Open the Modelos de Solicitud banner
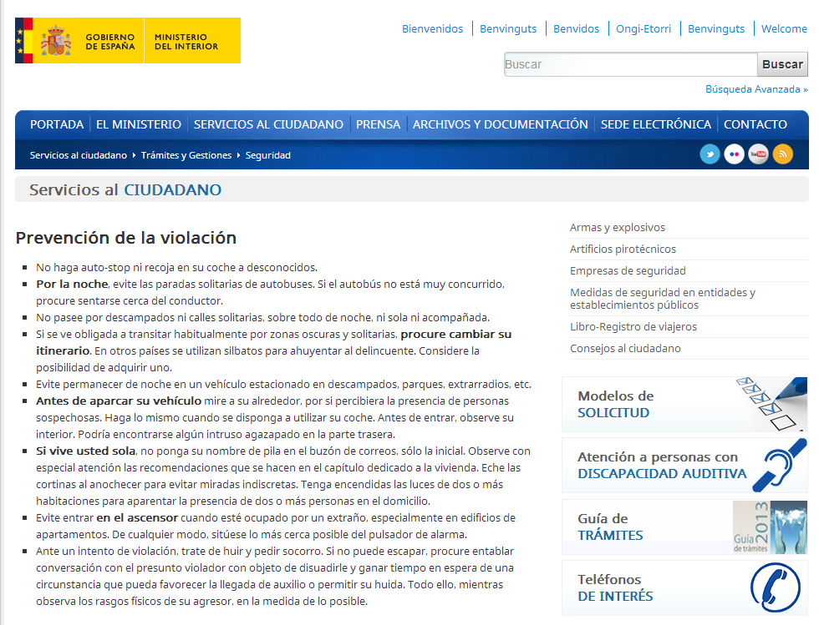This screenshot has height=625, width=819. [x=684, y=405]
